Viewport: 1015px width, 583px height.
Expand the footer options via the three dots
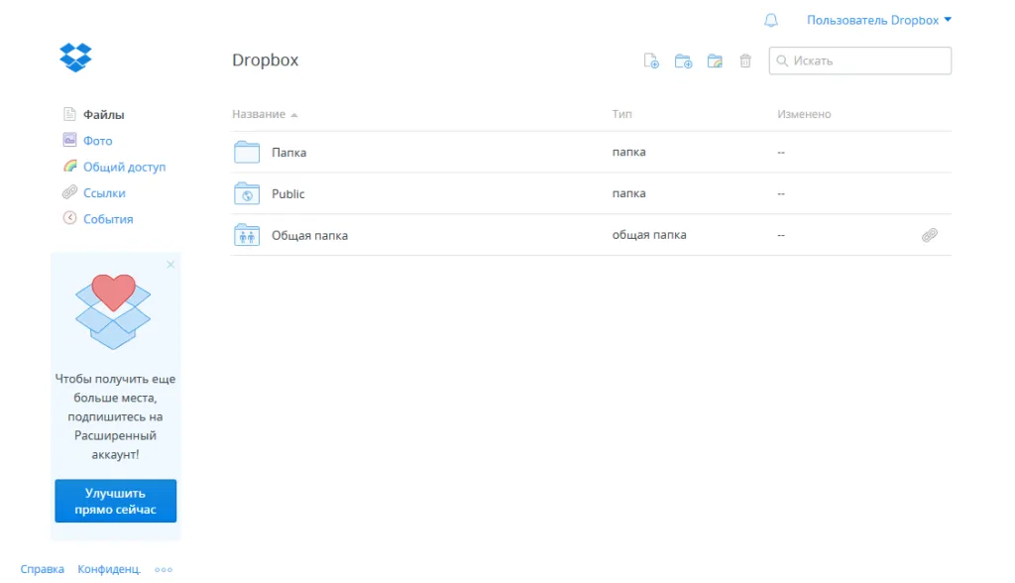[163, 569]
